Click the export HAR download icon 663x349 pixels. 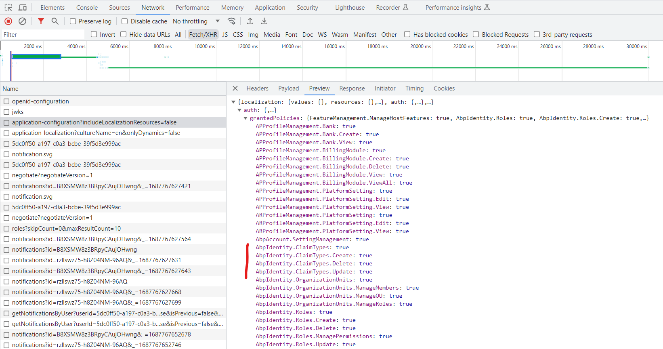[264, 21]
